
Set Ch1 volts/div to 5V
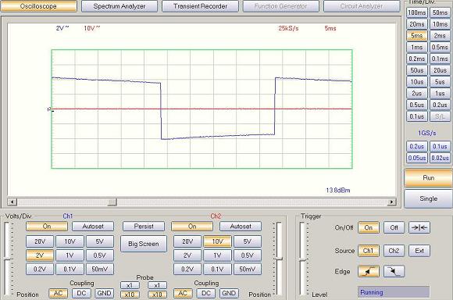point(100,241)
